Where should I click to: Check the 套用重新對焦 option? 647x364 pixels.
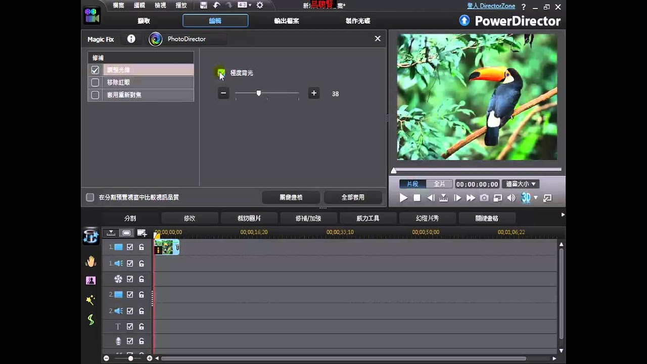click(x=95, y=95)
